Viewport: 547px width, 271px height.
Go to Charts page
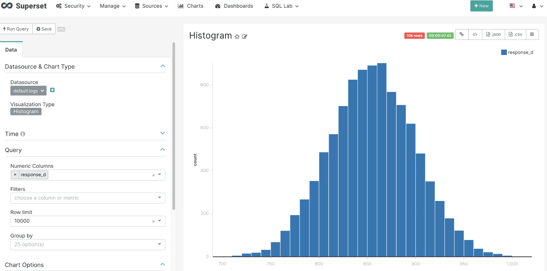(x=191, y=6)
